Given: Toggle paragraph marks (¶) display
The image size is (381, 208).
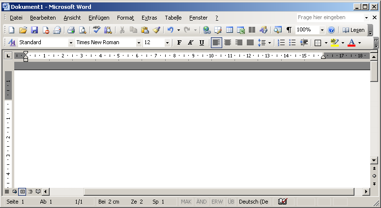Looking at the screenshot, I should (x=289, y=30).
